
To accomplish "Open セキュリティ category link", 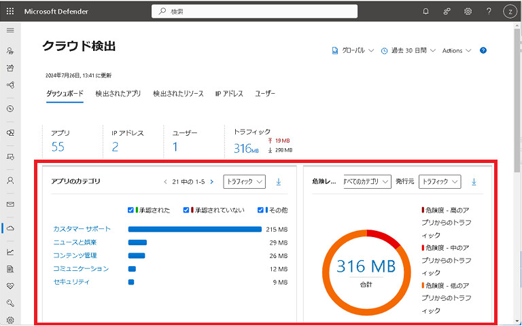I will (71, 282).
